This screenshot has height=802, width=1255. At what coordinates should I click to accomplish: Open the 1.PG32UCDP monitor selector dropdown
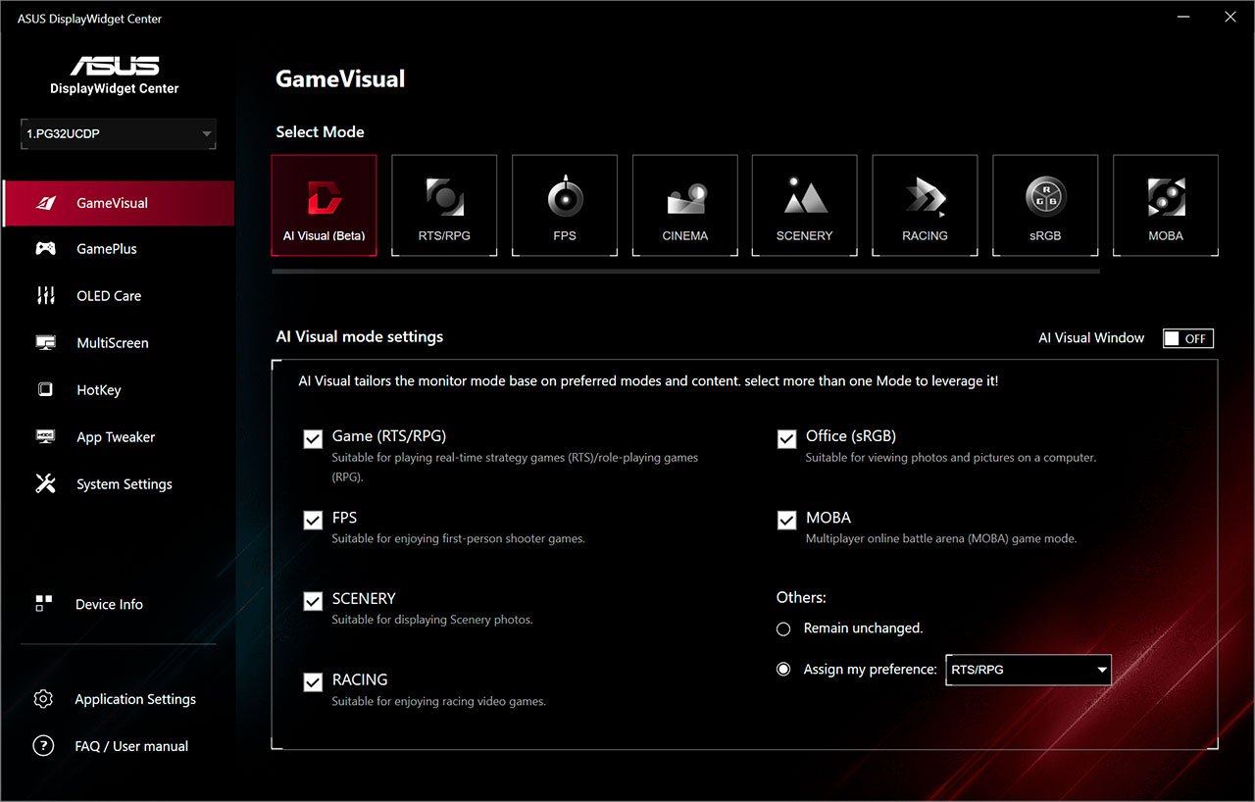[x=119, y=134]
